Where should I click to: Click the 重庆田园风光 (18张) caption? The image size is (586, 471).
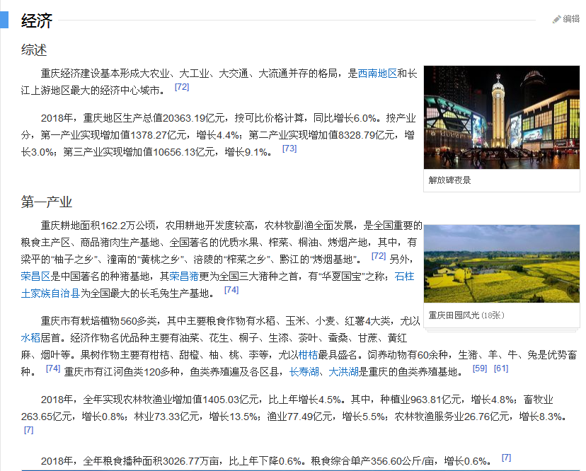point(466,315)
